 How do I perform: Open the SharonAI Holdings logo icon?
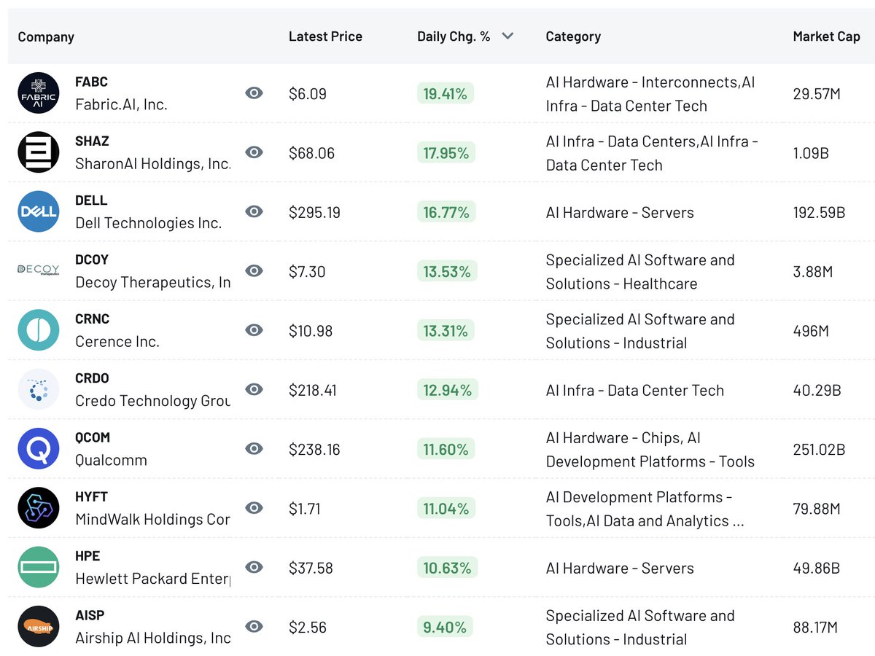pyautogui.click(x=39, y=152)
